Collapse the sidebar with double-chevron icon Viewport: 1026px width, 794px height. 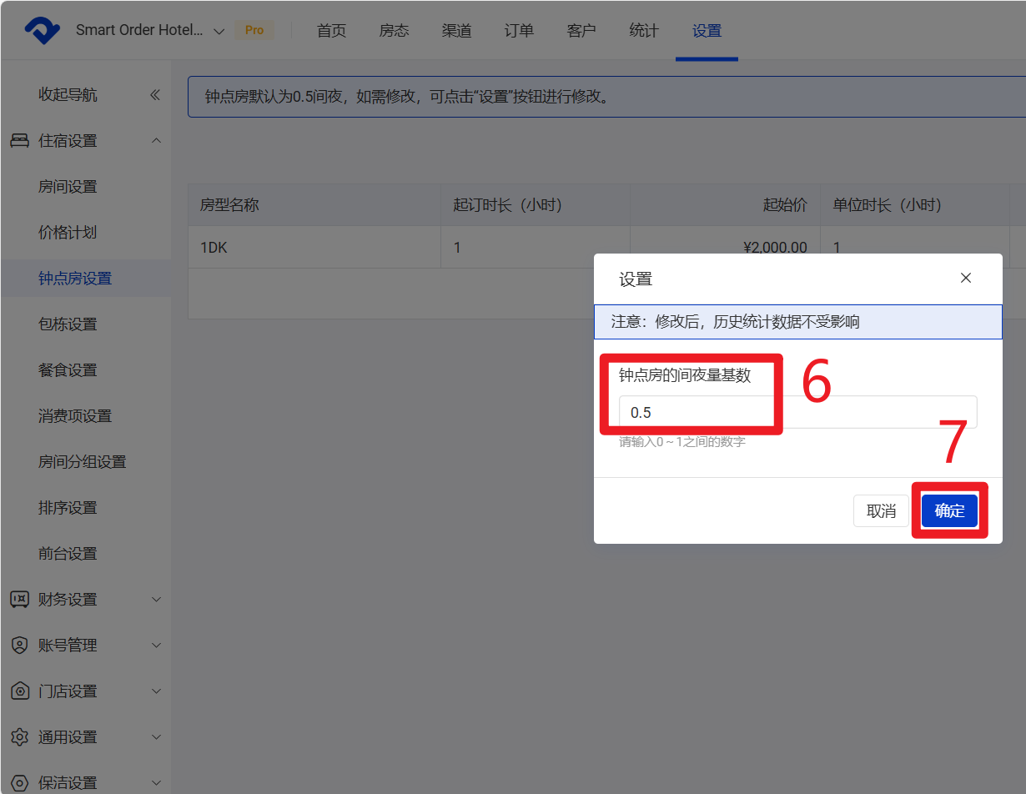(x=154, y=95)
